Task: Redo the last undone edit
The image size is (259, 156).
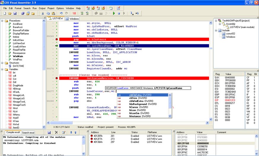Action: coord(67,13)
